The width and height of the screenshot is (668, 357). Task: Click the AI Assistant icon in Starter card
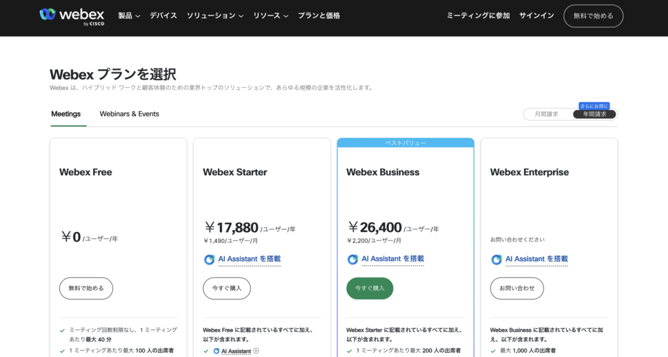point(209,259)
